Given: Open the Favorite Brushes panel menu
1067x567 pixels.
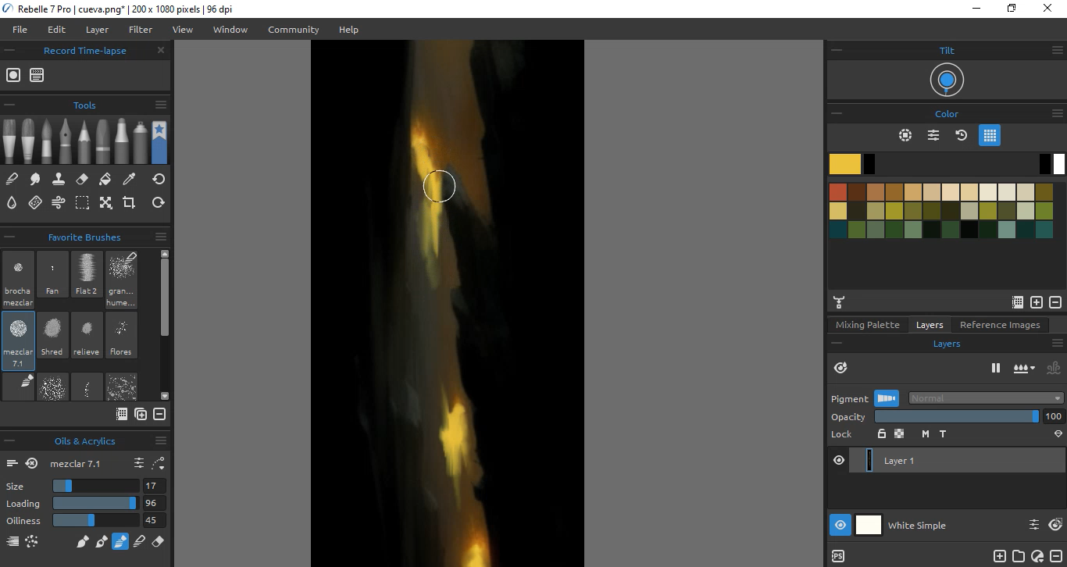Looking at the screenshot, I should (161, 237).
